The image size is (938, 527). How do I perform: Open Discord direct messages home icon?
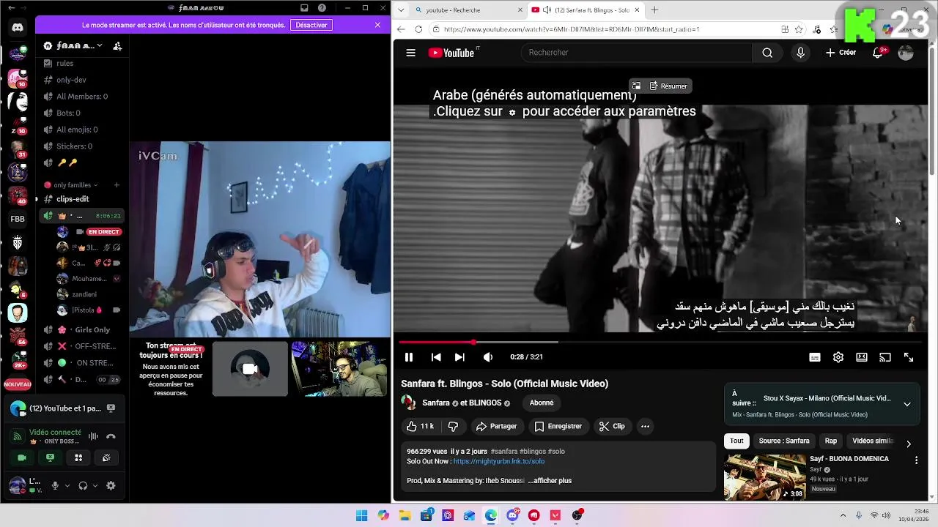(x=18, y=28)
